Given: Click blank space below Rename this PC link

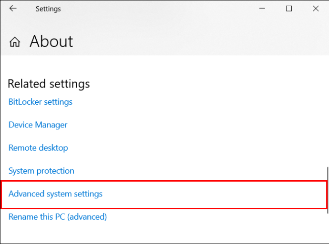Looking at the screenshot, I should pyautogui.click(x=164, y=232).
